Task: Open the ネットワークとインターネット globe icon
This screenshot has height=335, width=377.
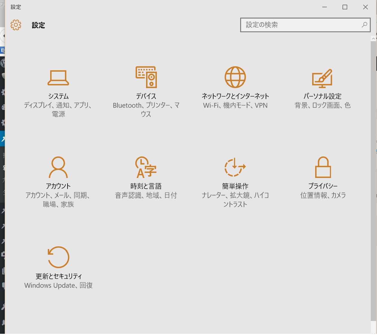Action: tap(235, 77)
